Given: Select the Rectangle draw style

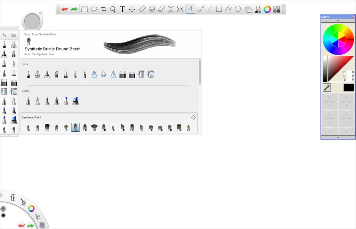Looking at the screenshot, I should coord(219,9).
